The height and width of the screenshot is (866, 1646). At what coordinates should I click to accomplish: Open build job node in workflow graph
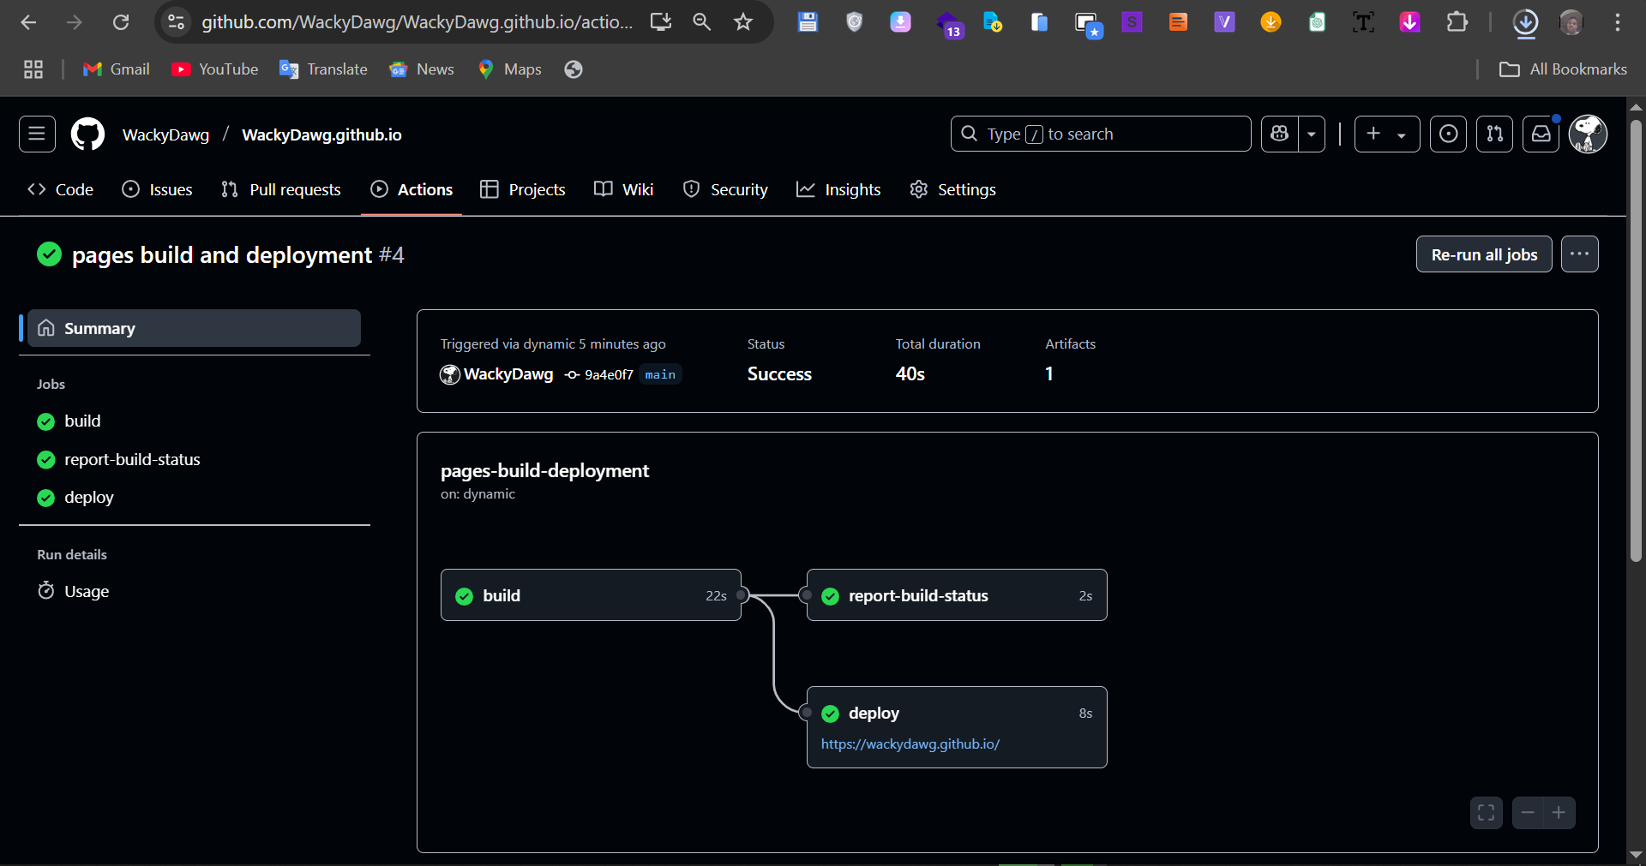(591, 595)
